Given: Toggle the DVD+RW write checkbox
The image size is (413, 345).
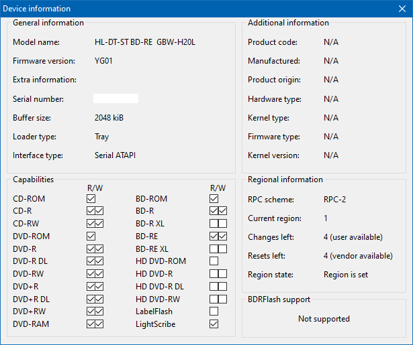Looking at the screenshot, I should pos(99,311).
